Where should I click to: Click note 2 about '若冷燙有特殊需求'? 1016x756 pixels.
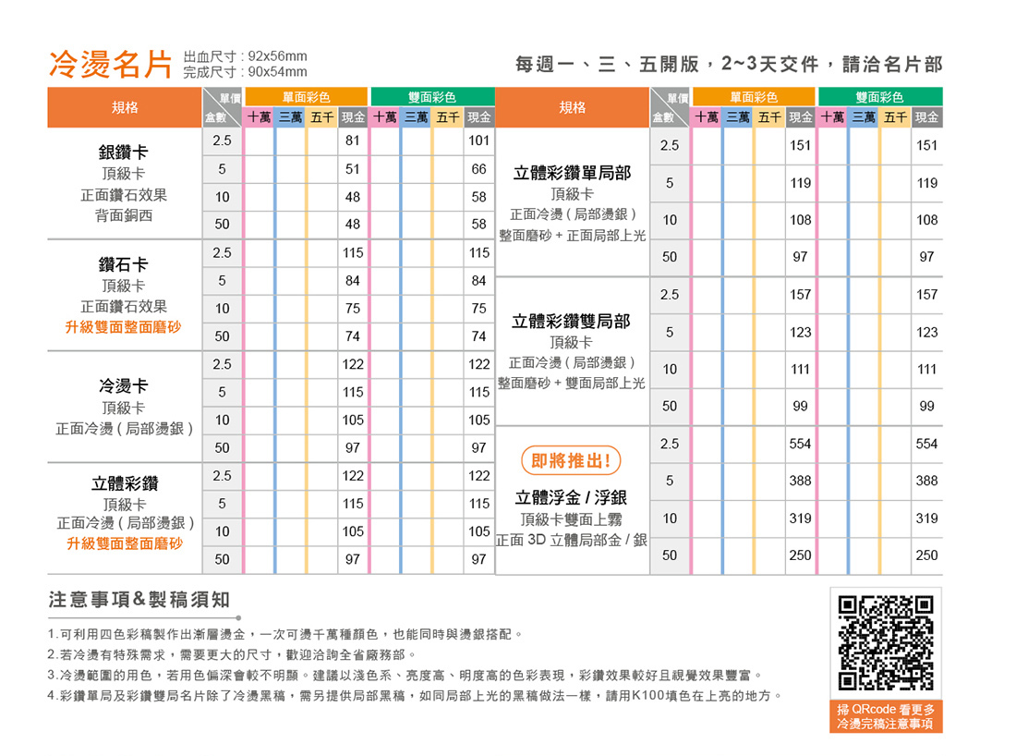[232, 655]
